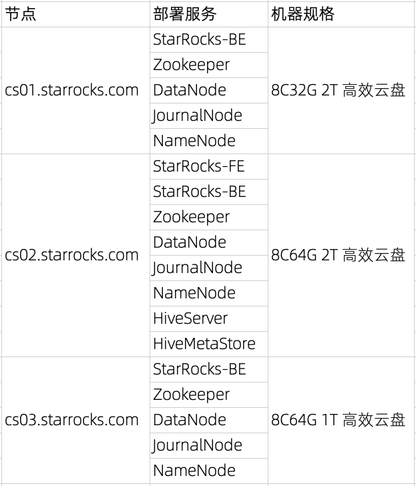This screenshot has width=416, height=486.
Task: Select NameNode cell in cs03 group
Action: [x=209, y=471]
